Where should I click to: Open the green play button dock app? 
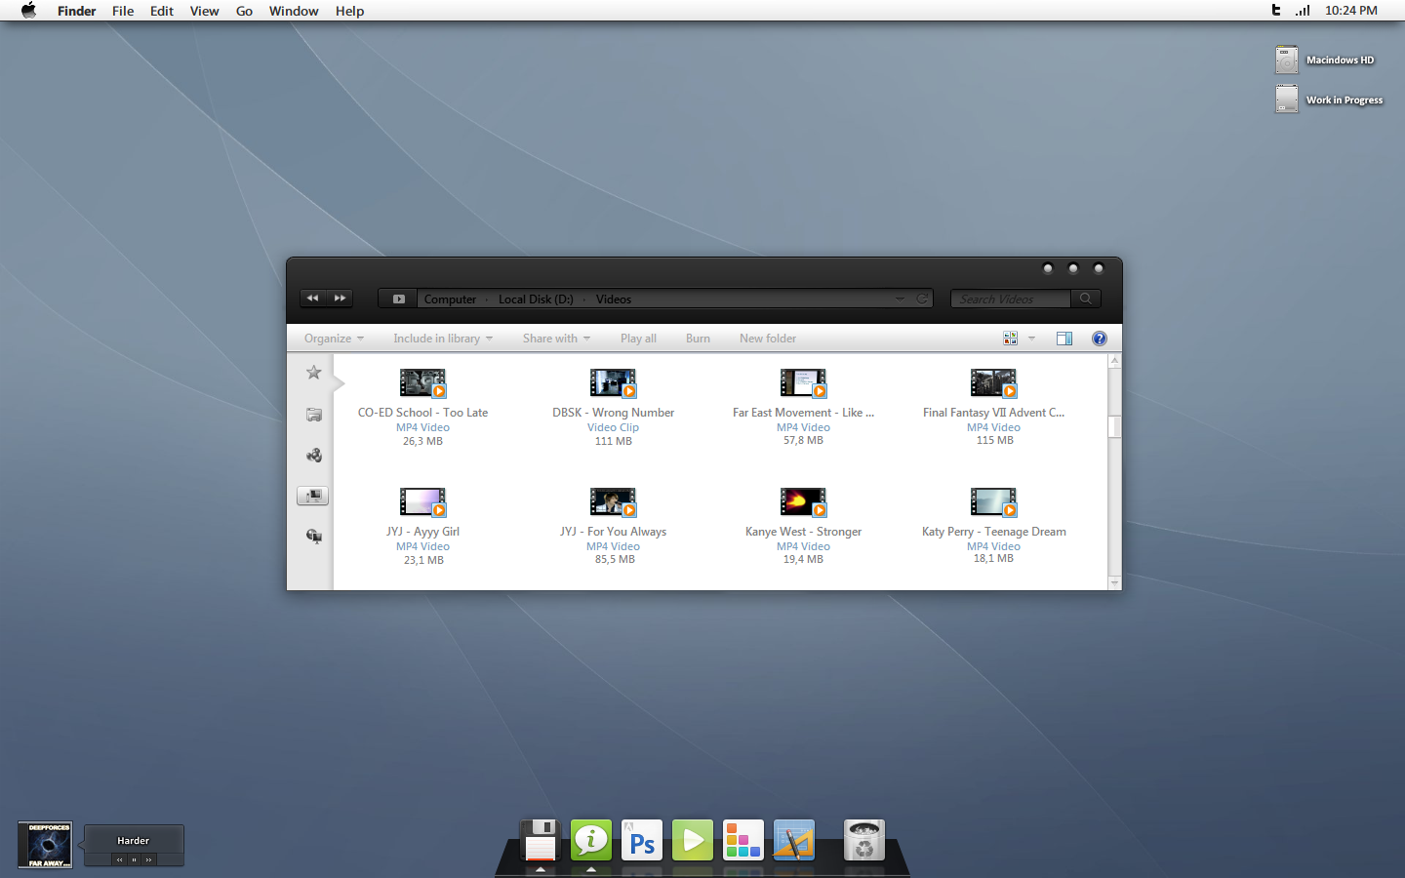pyautogui.click(x=693, y=840)
